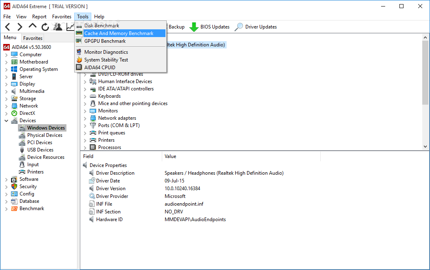This screenshot has width=430, height=270.
Task: Go forward with the right arrow toolbar icon
Action: tap(20, 27)
